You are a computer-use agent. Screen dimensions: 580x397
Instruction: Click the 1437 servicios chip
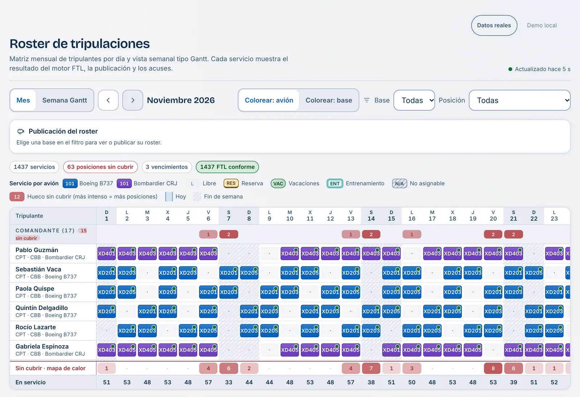point(34,167)
